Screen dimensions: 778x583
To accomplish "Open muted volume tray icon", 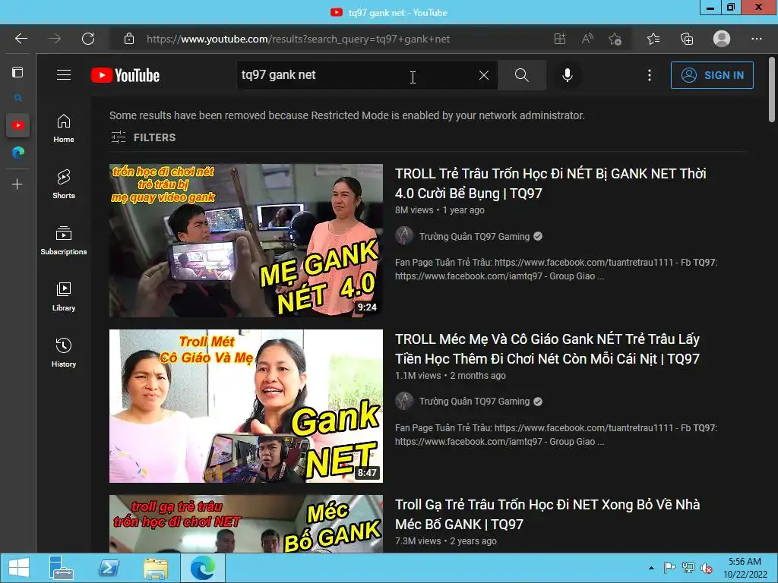I will click(707, 568).
